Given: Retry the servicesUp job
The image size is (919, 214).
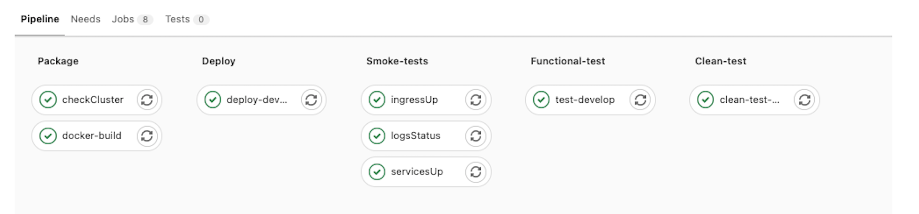Looking at the screenshot, I should [x=476, y=172].
